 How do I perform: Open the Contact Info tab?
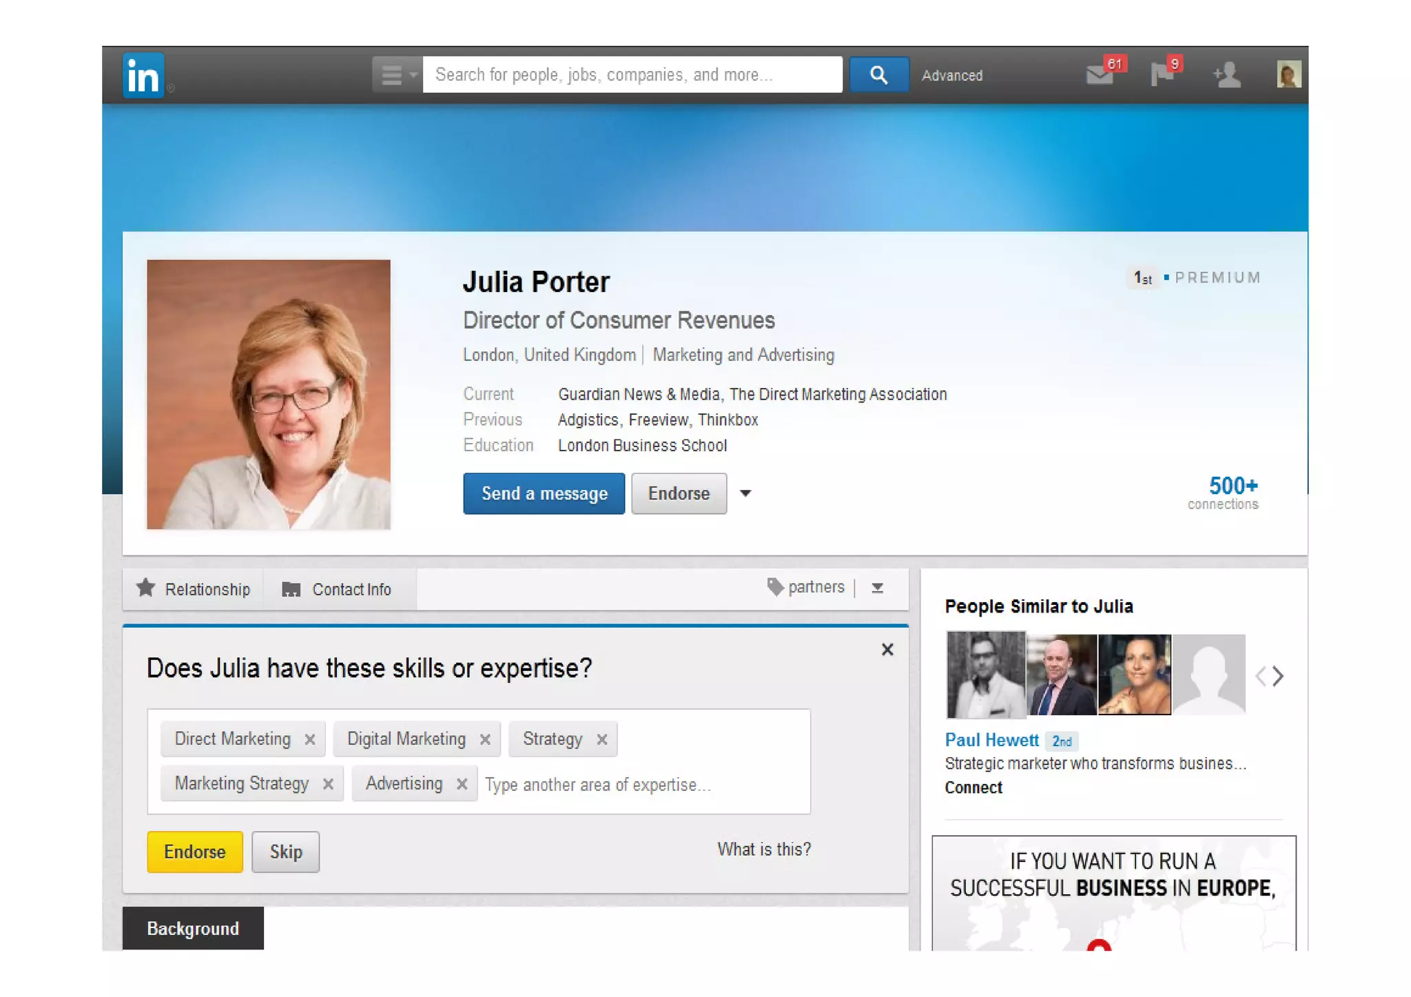pyautogui.click(x=338, y=590)
